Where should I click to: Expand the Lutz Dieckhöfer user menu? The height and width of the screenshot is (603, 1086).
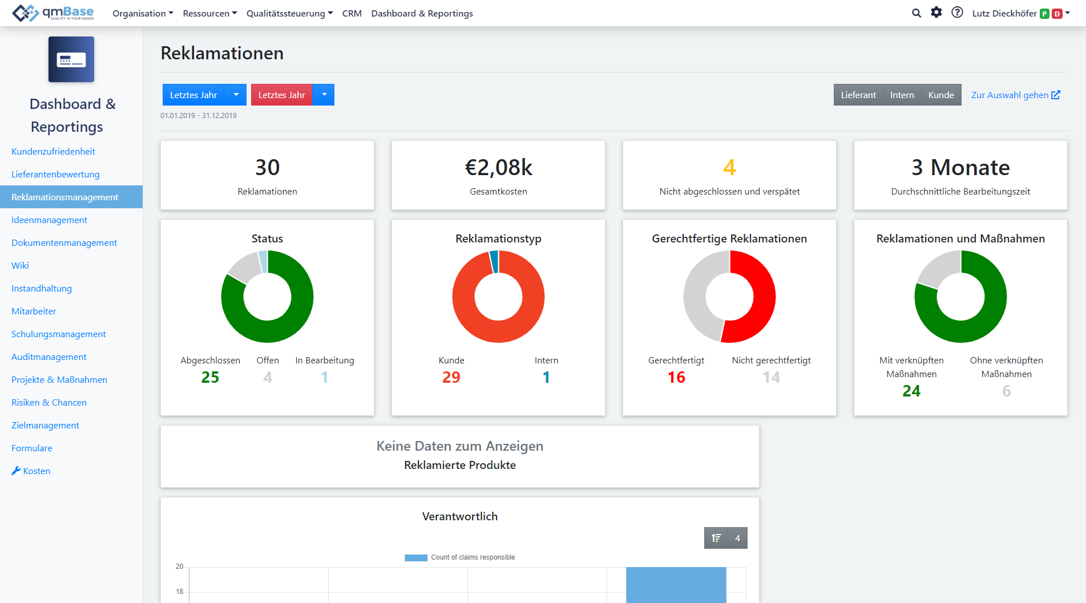point(1021,13)
